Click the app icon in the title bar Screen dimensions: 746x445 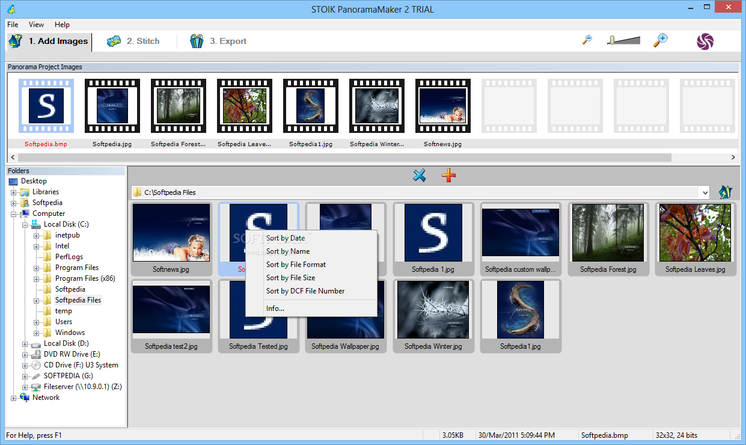click(11, 9)
